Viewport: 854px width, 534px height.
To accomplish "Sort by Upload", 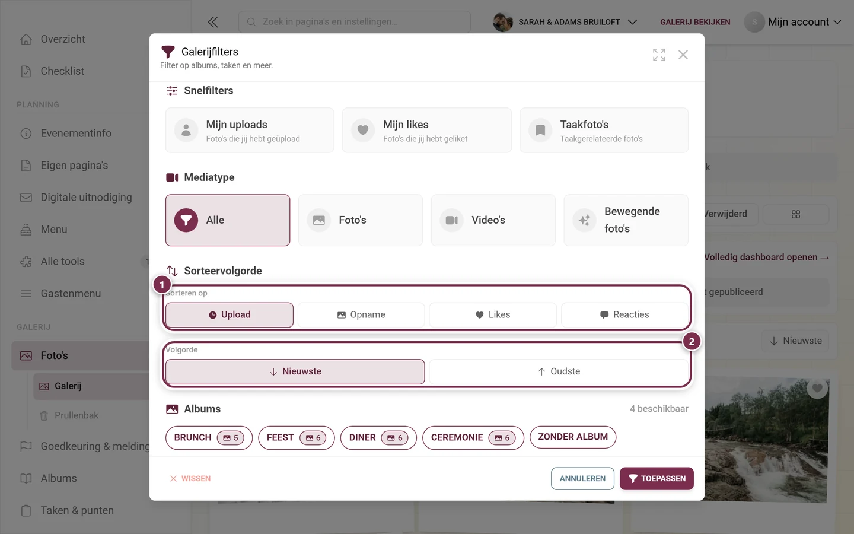I will tap(230, 315).
